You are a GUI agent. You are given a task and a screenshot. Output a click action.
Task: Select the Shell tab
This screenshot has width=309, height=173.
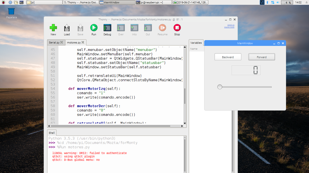pyautogui.click(x=52, y=133)
